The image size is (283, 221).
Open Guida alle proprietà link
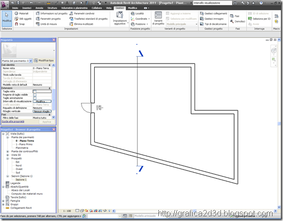pos(13,122)
